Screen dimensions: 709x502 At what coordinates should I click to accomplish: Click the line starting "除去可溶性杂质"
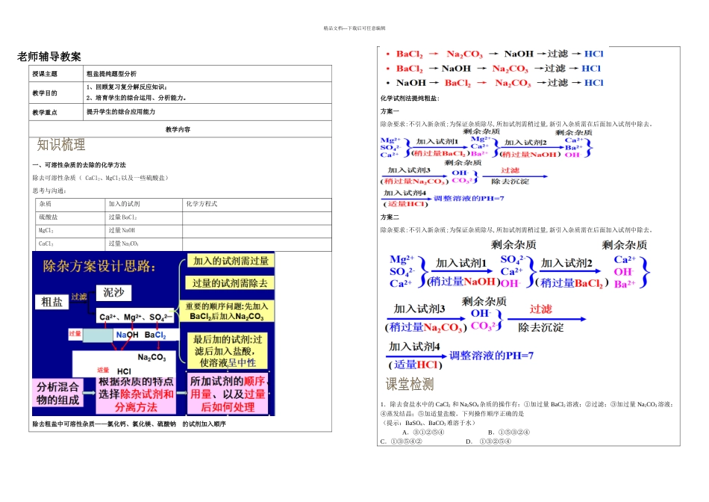101,178
